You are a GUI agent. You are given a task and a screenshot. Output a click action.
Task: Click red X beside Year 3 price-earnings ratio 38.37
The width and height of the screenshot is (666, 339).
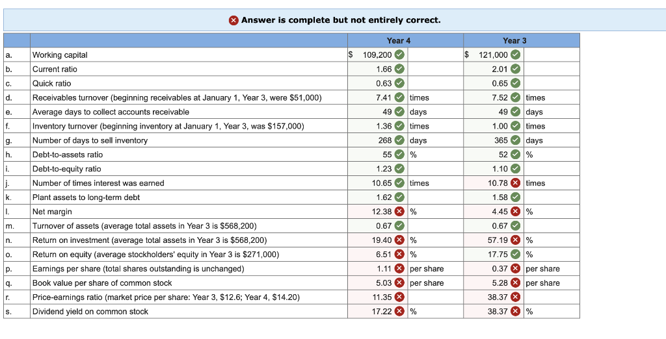click(x=515, y=297)
